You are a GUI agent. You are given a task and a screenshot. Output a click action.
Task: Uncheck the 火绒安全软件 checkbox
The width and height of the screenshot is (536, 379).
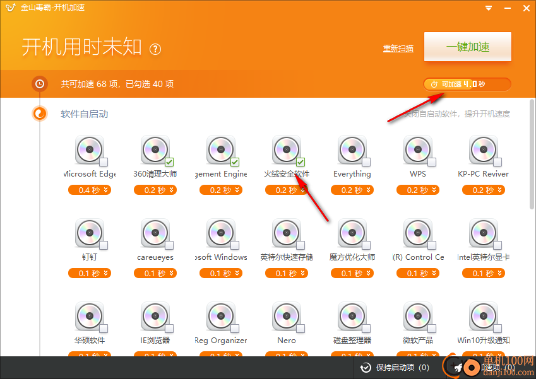pos(301,162)
